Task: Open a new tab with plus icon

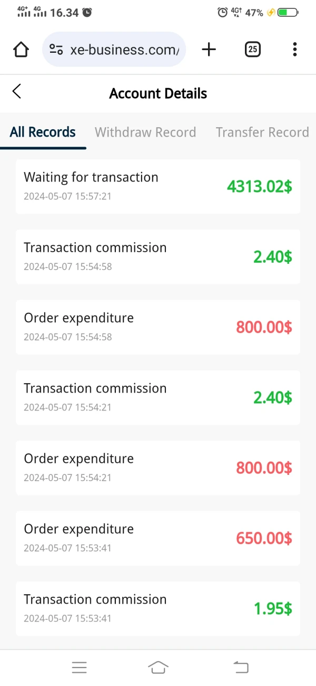Action: click(x=209, y=50)
